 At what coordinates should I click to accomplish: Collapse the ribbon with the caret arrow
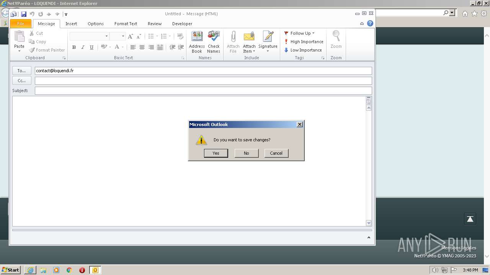362,24
